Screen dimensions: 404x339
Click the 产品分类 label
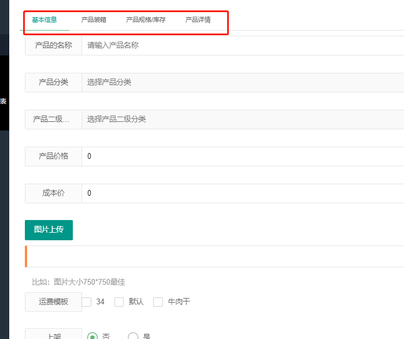pyautogui.click(x=53, y=82)
